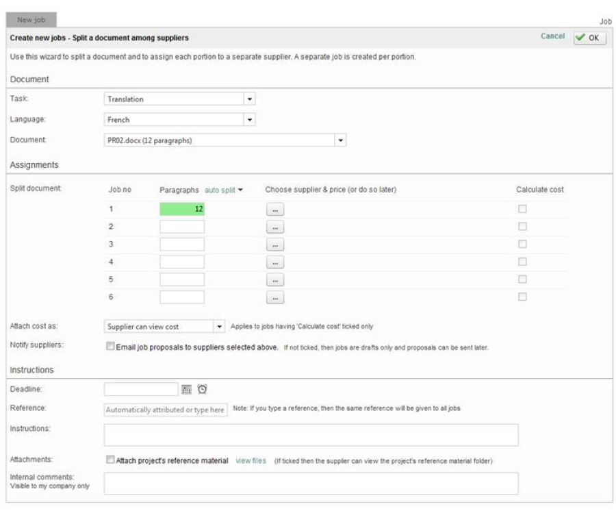This screenshot has height=511, width=616.
Task: Check Attach project's reference material
Action: click(x=111, y=460)
